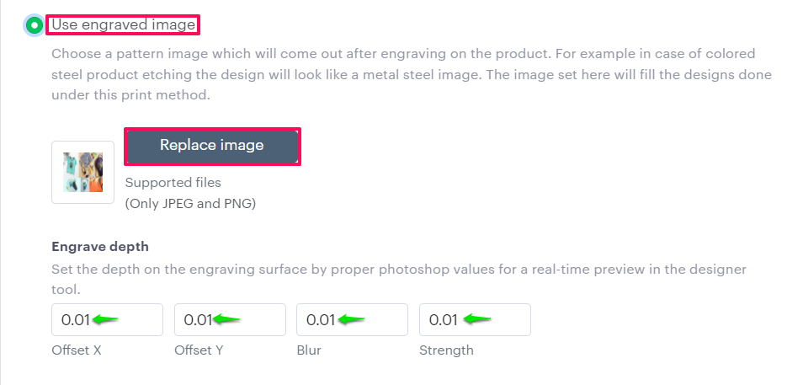The image size is (787, 385).
Task: Click the 'Supported files' text
Action: point(173,182)
